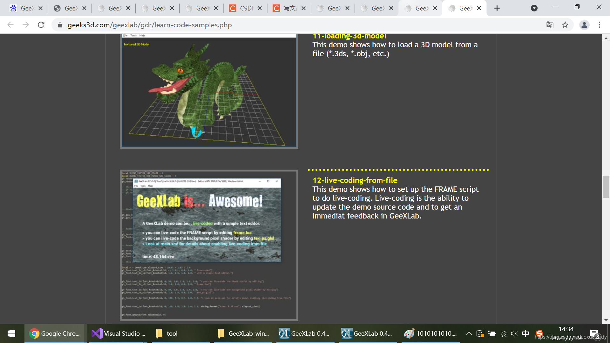The height and width of the screenshot is (343, 610).
Task: Show hidden system tray icons
Action: pyautogui.click(x=469, y=333)
